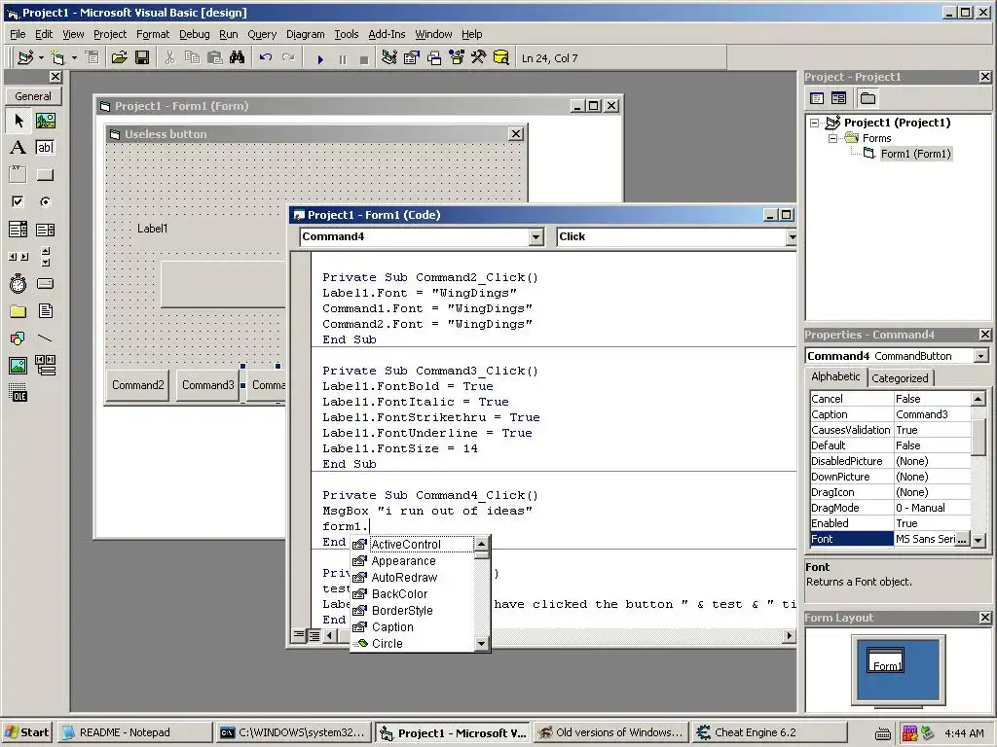Select the Pointer tool in the toolbox

pyautogui.click(x=18, y=120)
